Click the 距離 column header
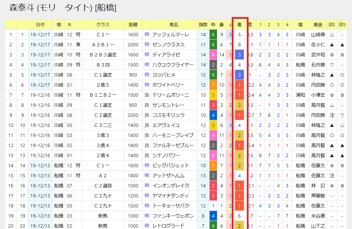 pos(133,25)
